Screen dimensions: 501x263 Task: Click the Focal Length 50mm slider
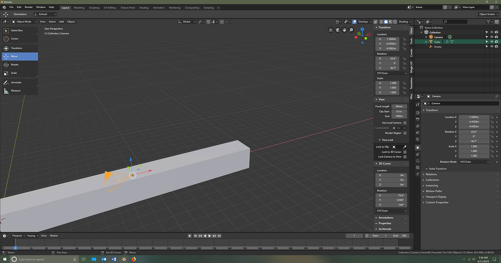[399, 106]
